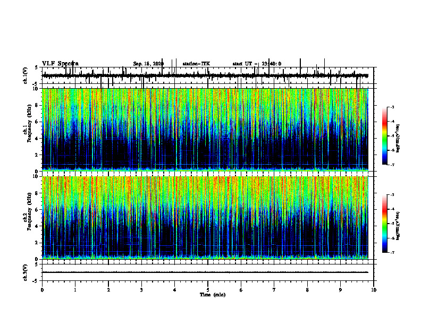
Task: Click time axis tick label '1'
Action: coord(75,290)
